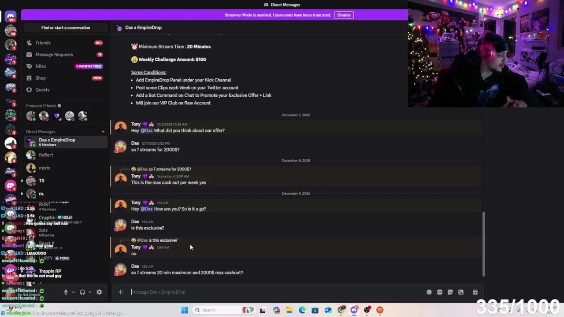Click the 'Some Conditions:' heading
This screenshot has height=317, width=564.
pyautogui.click(x=148, y=72)
